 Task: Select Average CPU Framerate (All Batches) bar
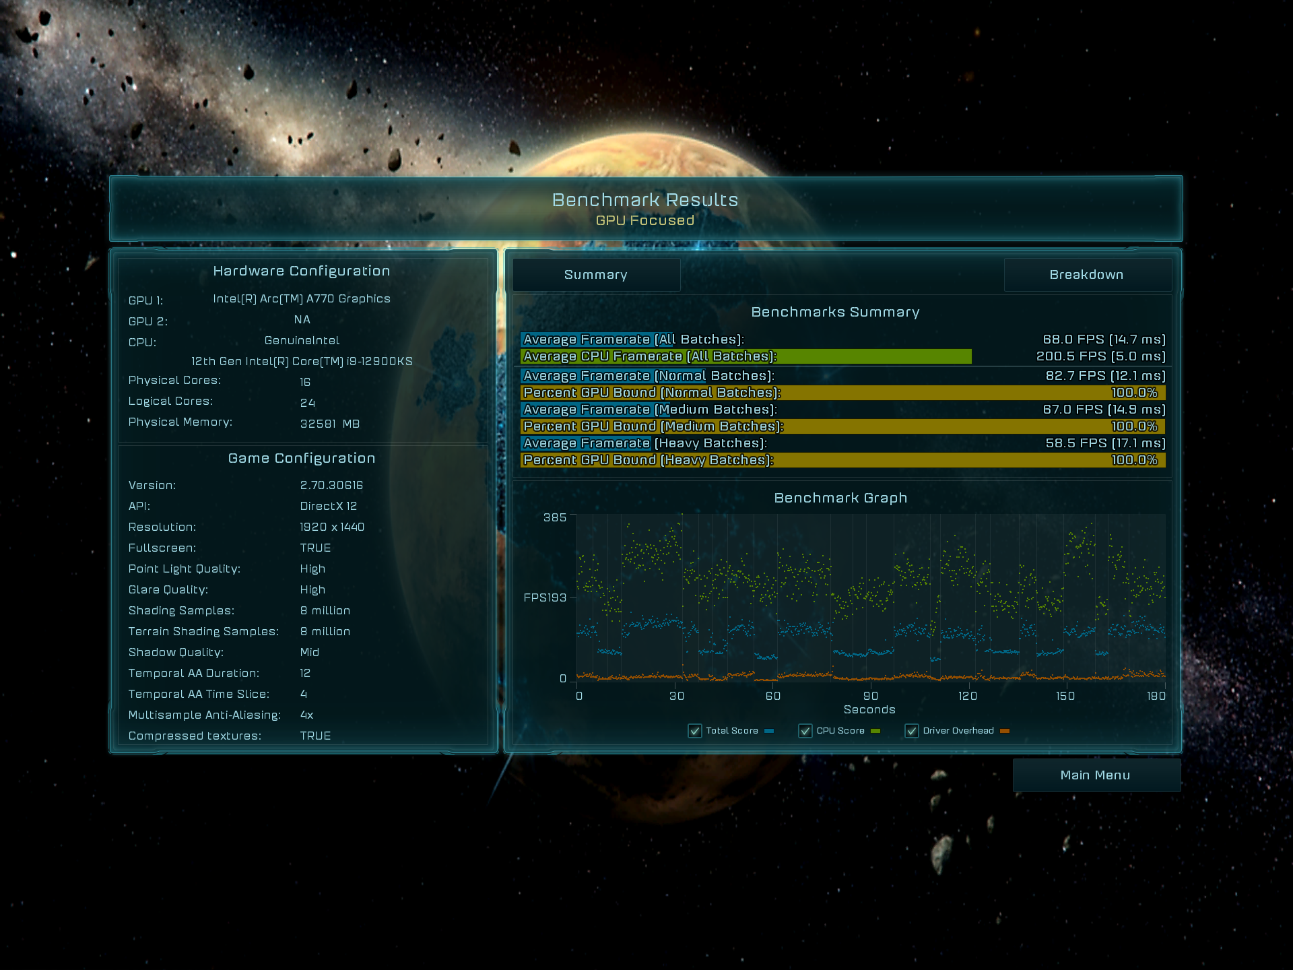746,356
